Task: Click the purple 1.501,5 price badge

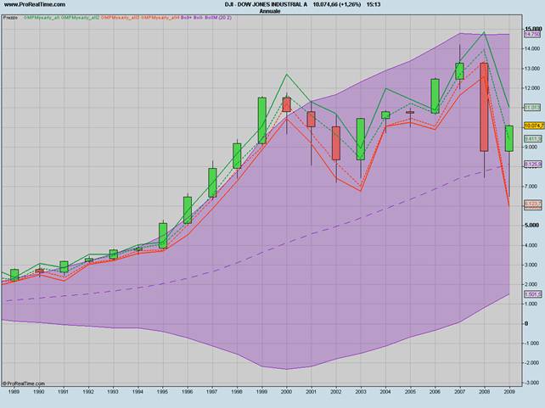Action: click(x=533, y=294)
